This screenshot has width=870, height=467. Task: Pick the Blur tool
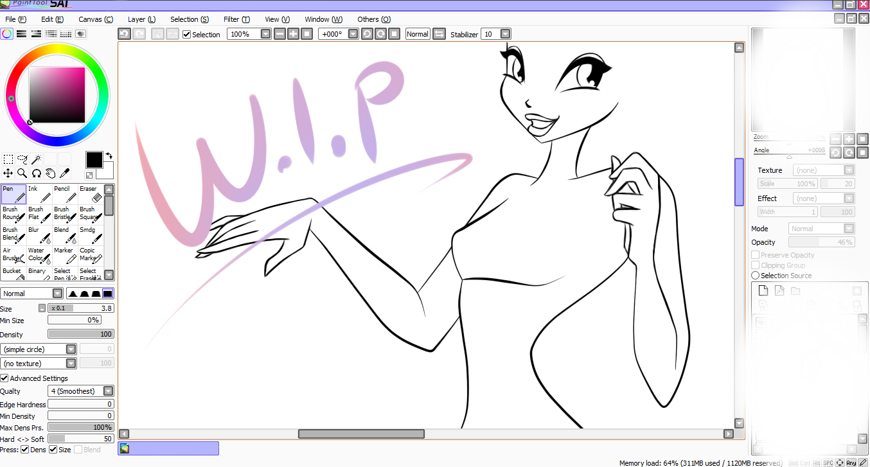tap(39, 235)
